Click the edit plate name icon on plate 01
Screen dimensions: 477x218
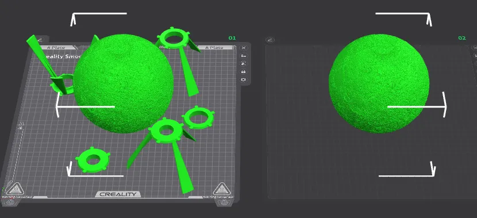click(40, 40)
